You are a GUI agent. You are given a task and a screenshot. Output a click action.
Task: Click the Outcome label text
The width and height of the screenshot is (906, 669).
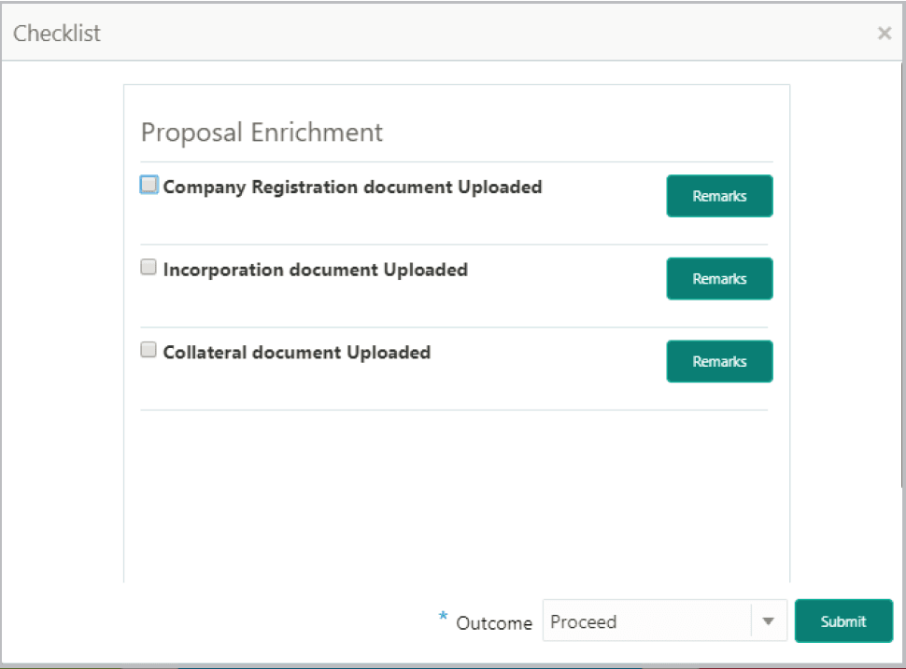(x=493, y=622)
